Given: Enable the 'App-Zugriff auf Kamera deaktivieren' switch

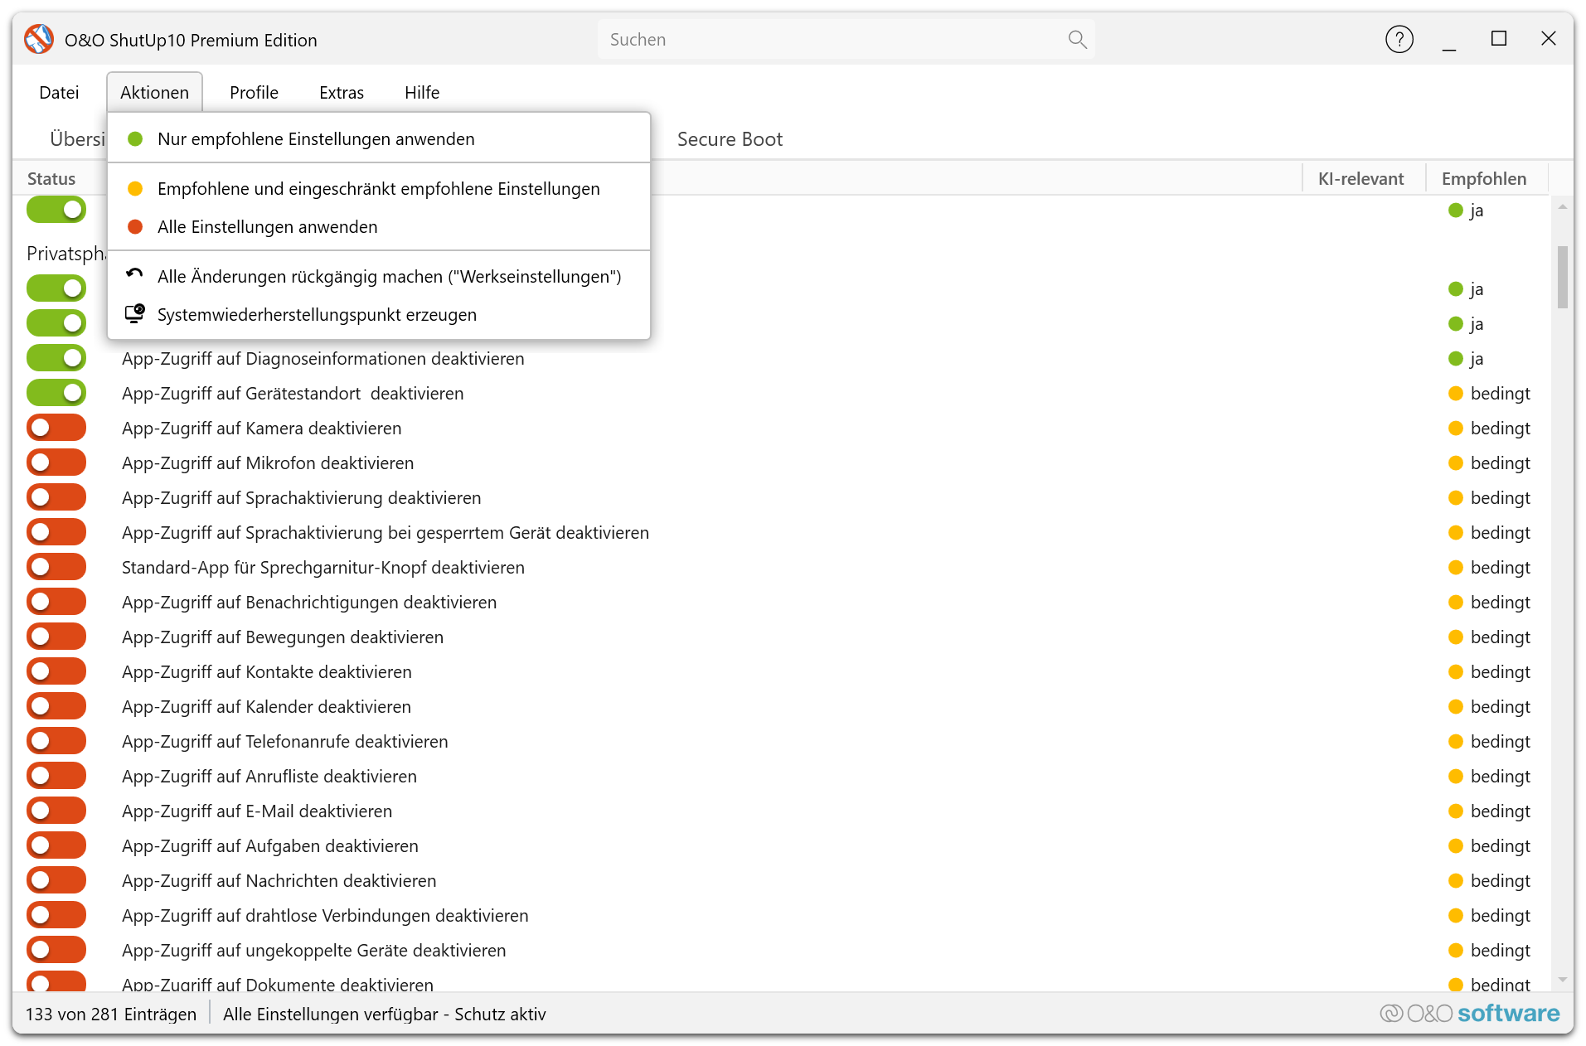Looking at the screenshot, I should point(56,428).
